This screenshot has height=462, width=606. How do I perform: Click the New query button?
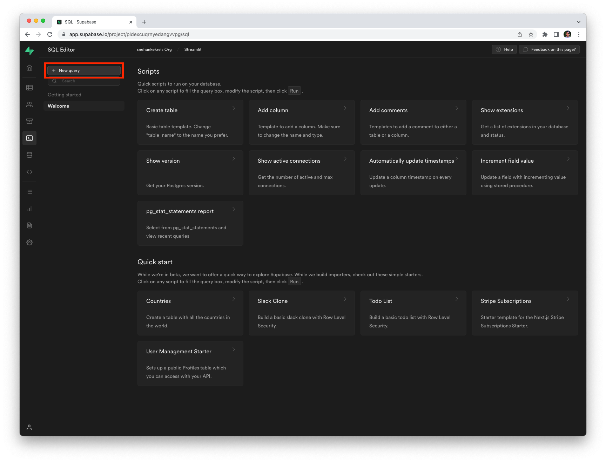[x=84, y=70]
